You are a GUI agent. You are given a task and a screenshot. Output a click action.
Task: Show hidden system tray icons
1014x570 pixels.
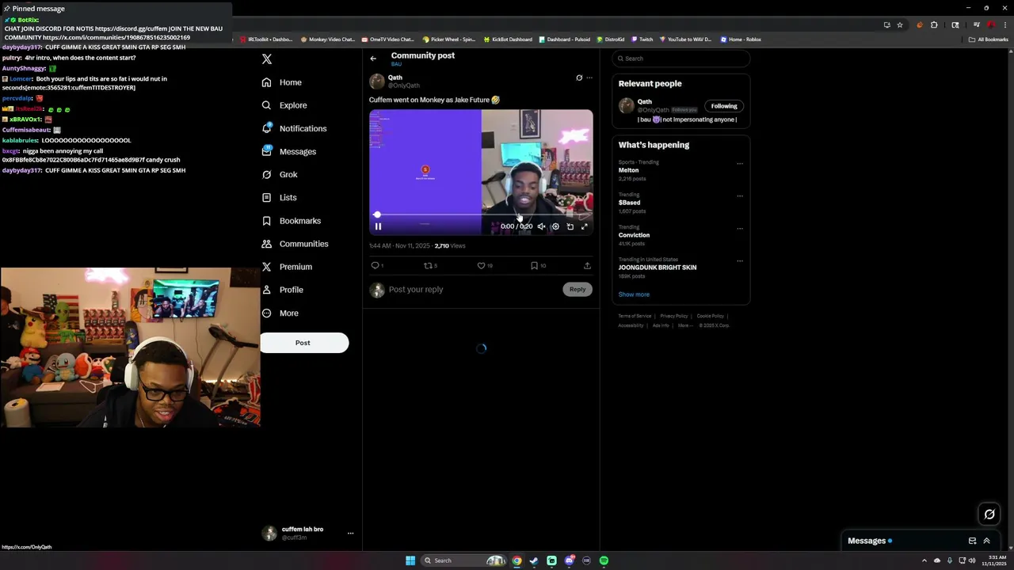click(926, 560)
